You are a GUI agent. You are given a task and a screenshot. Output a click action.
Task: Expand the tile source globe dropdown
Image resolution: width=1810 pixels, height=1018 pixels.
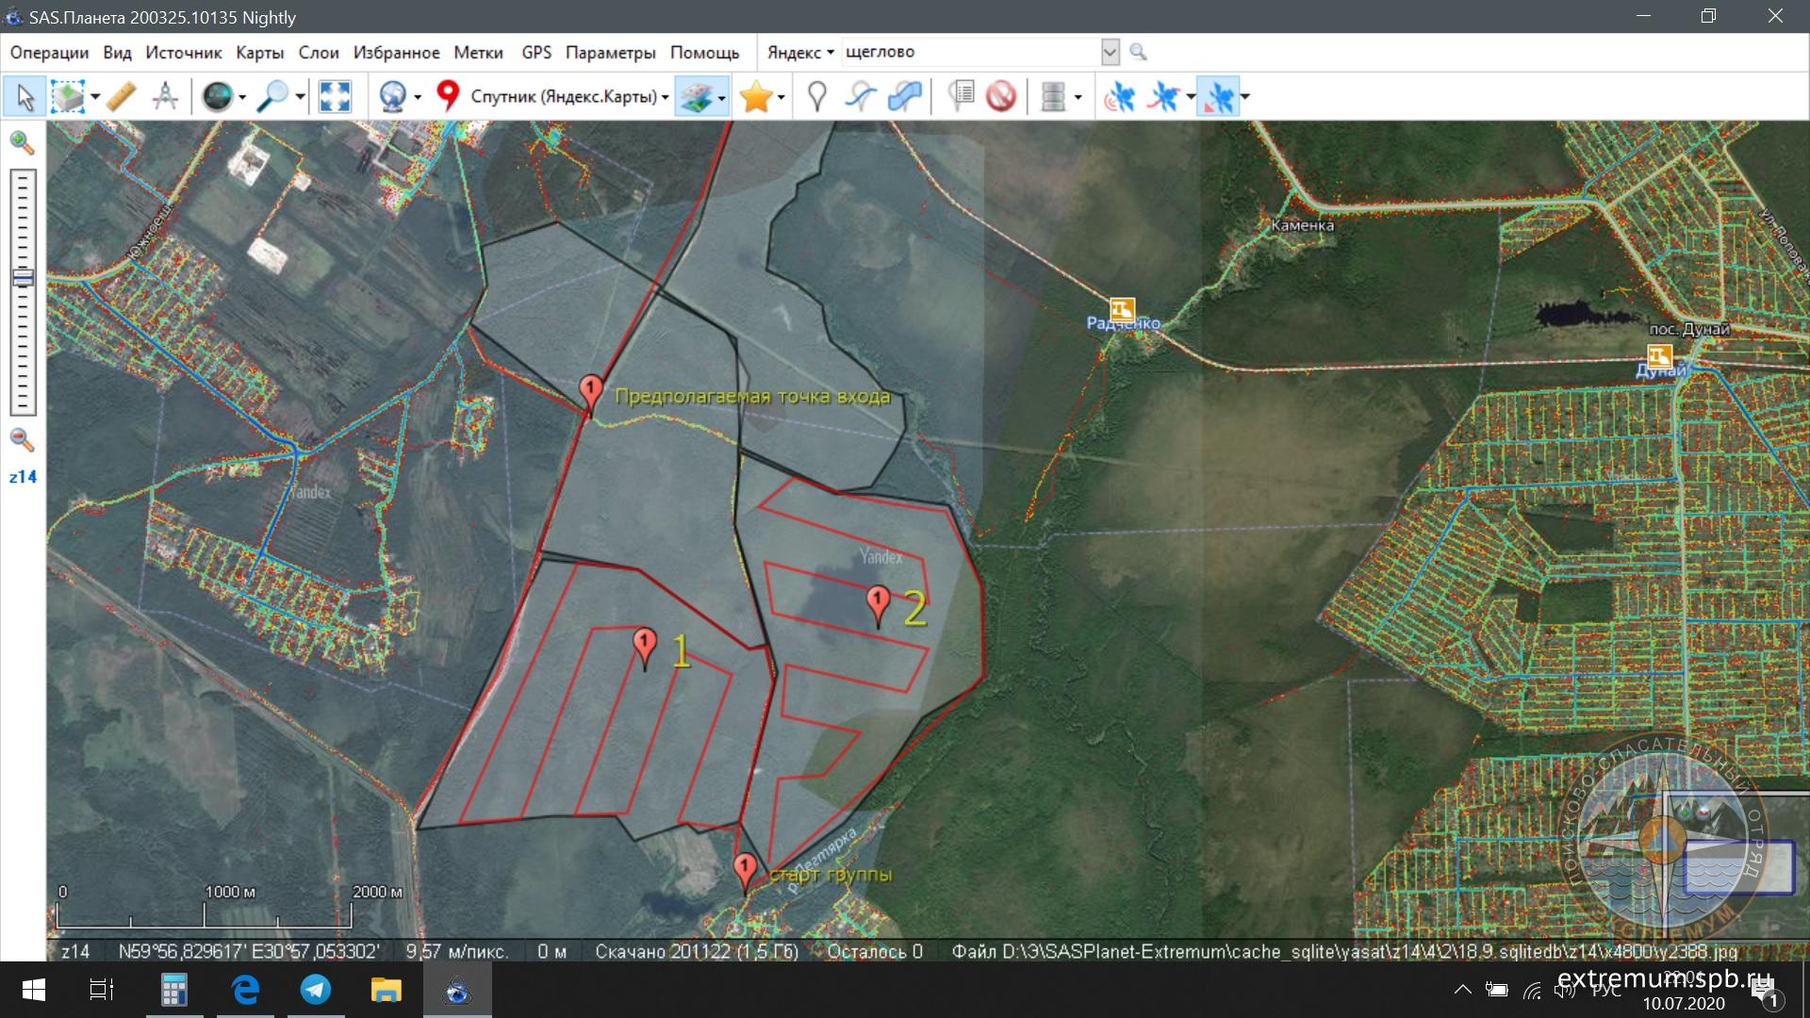click(418, 96)
